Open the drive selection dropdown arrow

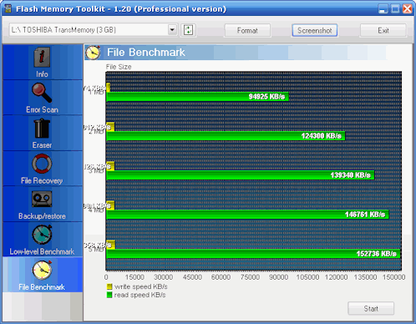point(172,29)
